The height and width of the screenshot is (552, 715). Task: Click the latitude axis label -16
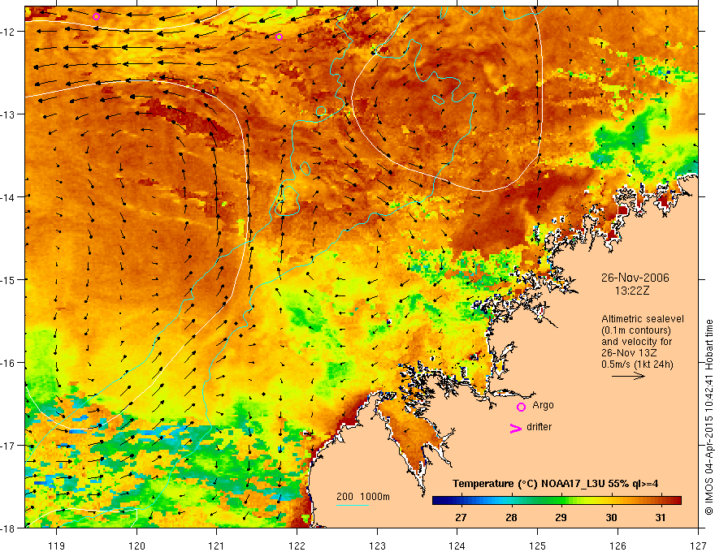(x=8, y=363)
